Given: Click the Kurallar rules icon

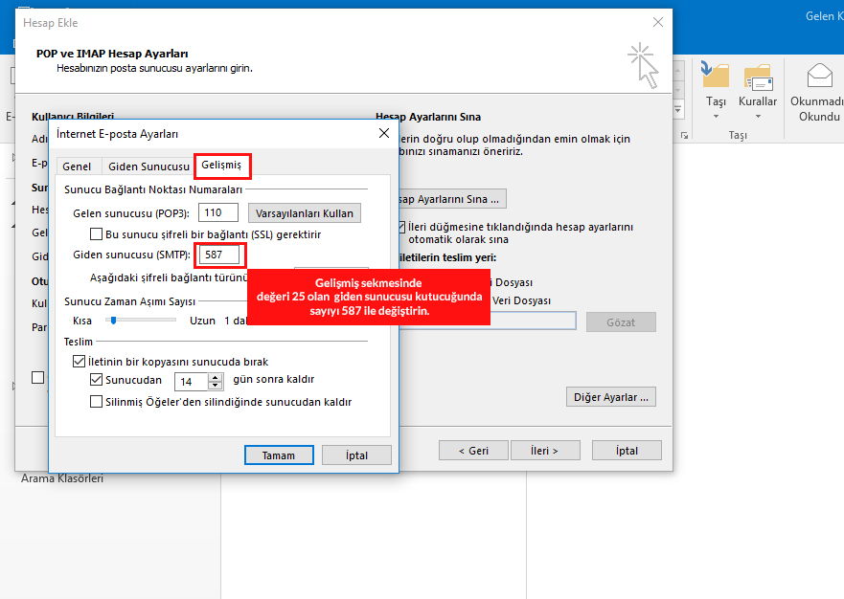Looking at the screenshot, I should (758, 77).
